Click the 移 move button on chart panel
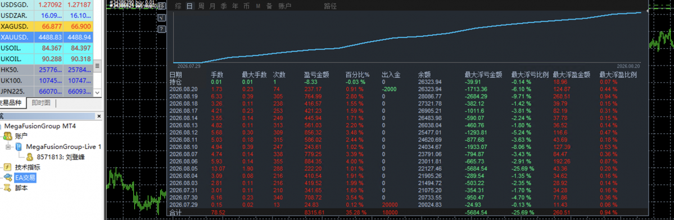 point(162,6)
